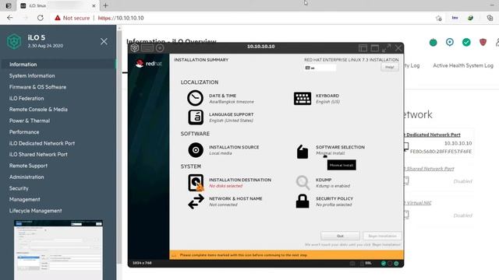Switch remote console to docked layout icon
Screen dimensions: 499x280
tap(363, 48)
